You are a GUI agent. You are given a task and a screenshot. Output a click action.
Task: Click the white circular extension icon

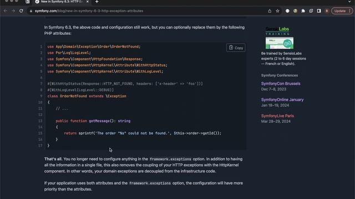coord(287,11)
